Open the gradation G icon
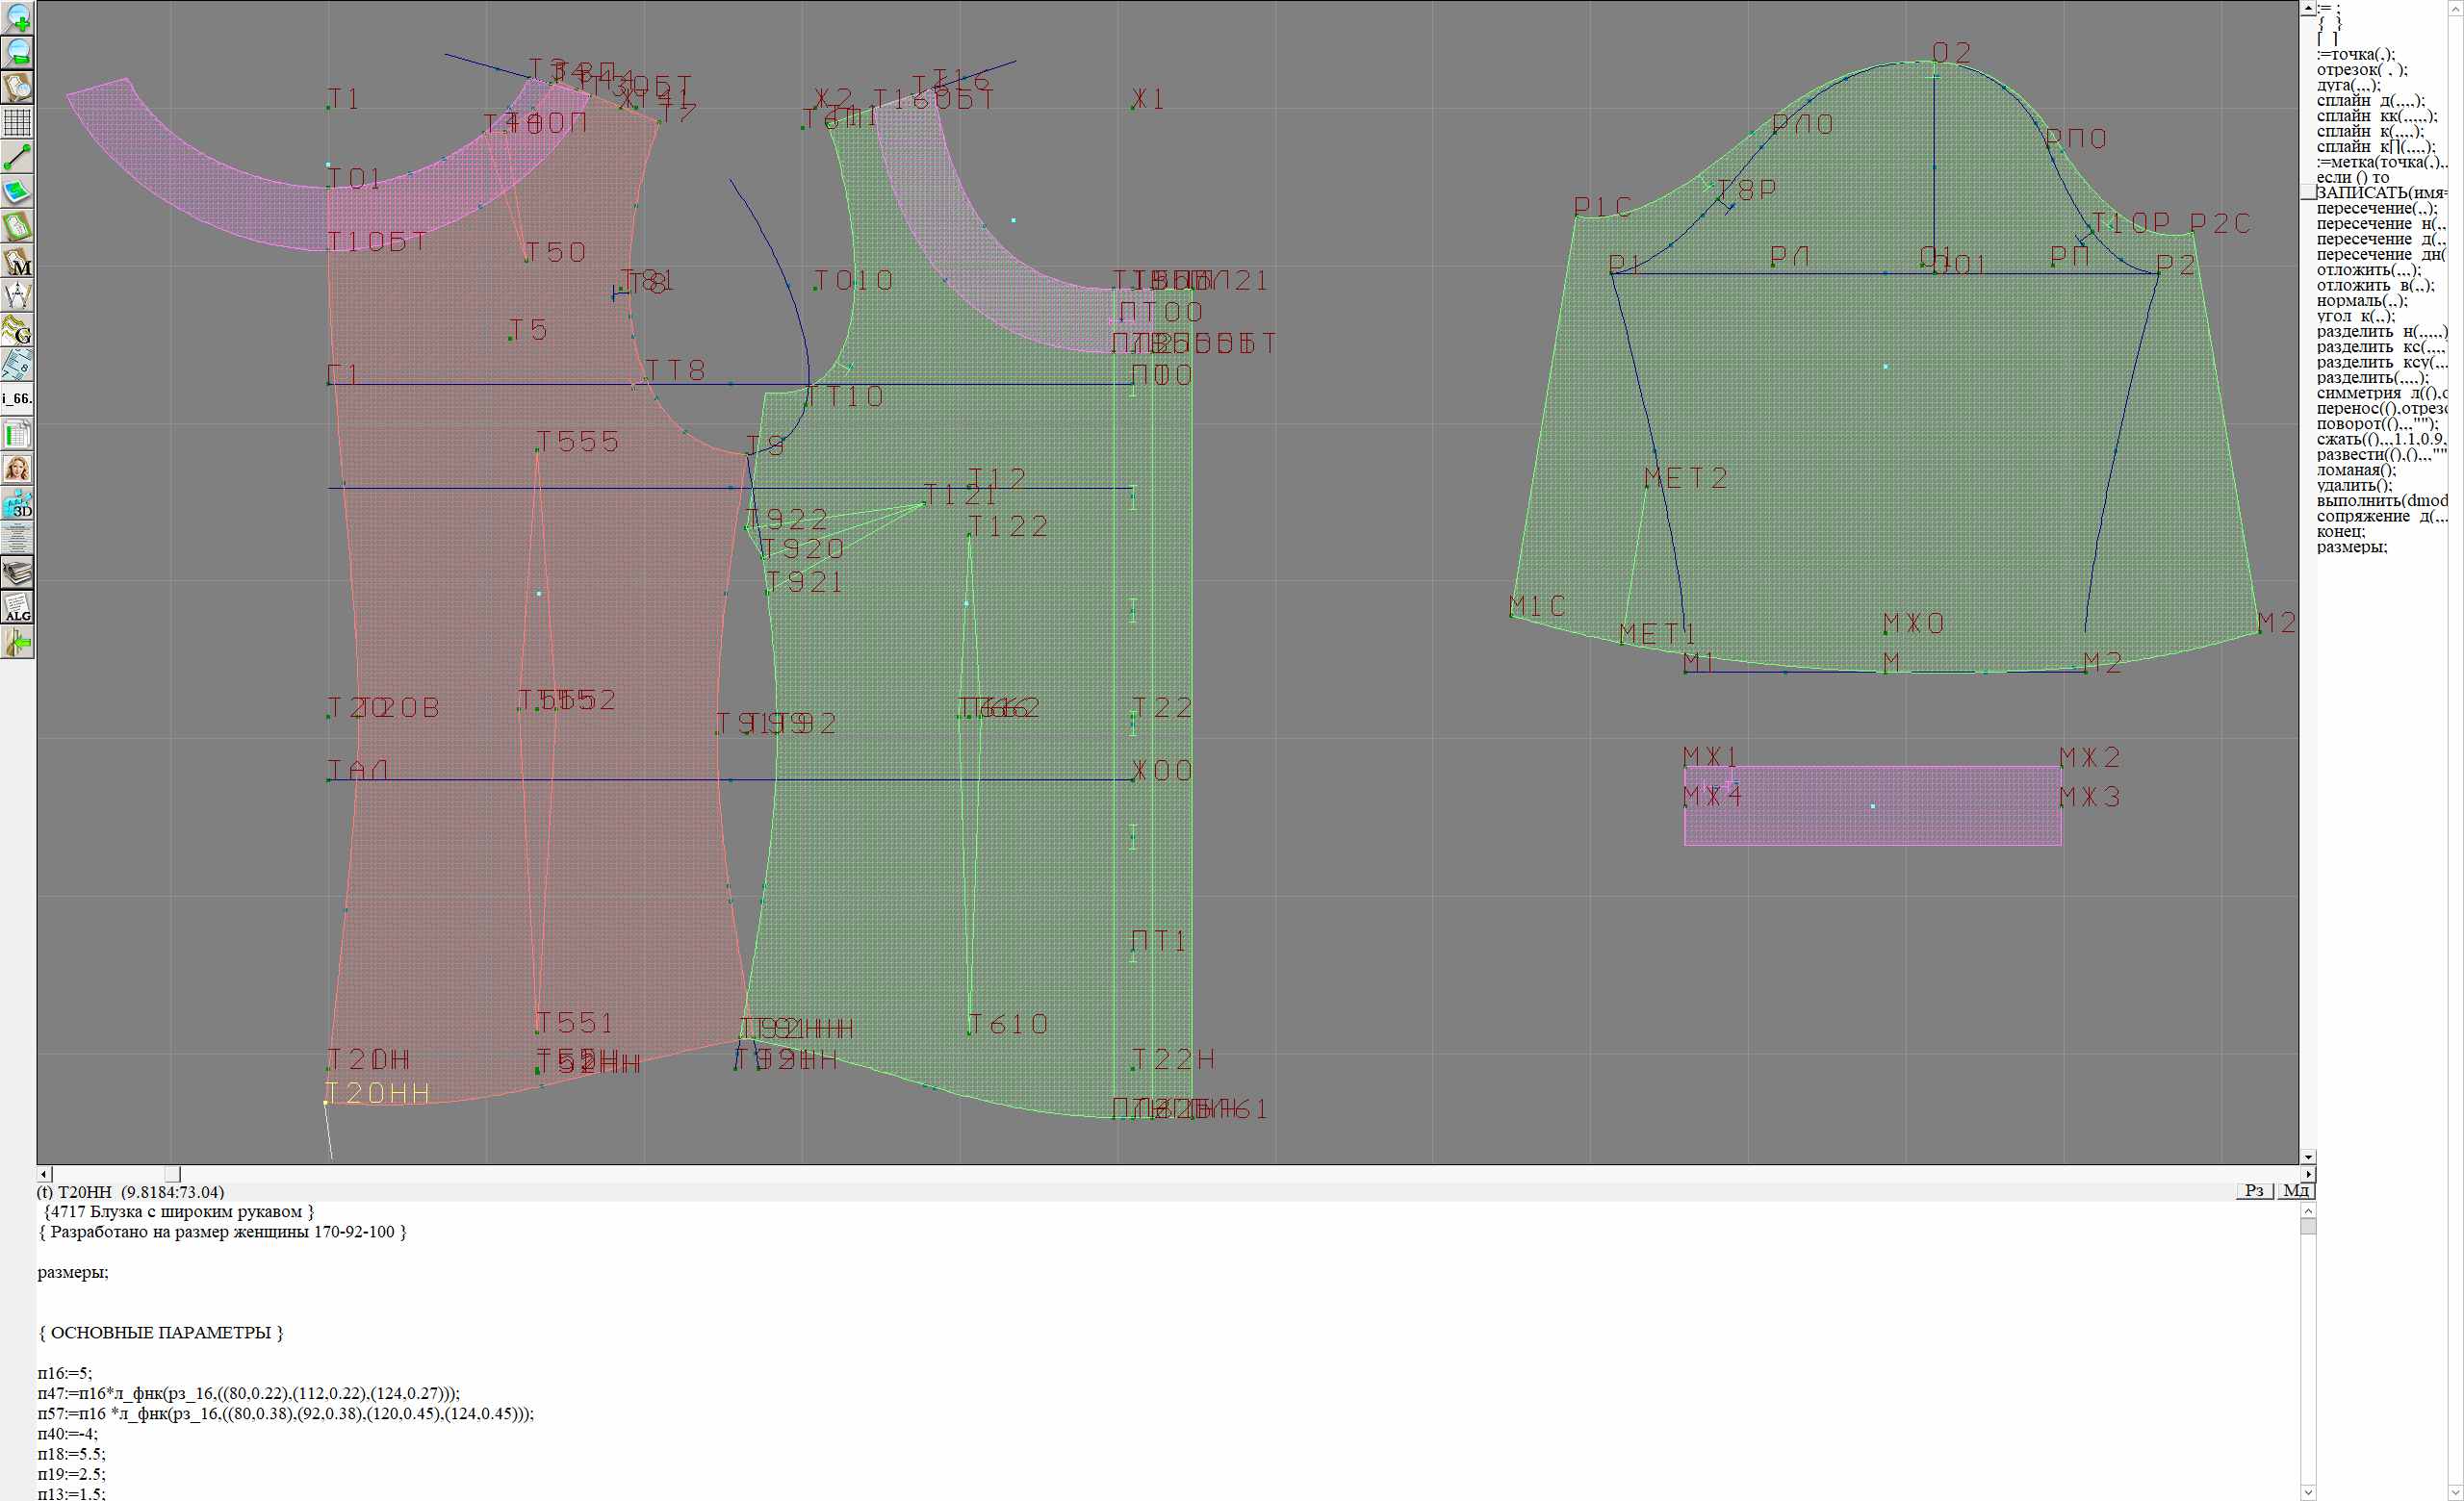 [x=18, y=331]
